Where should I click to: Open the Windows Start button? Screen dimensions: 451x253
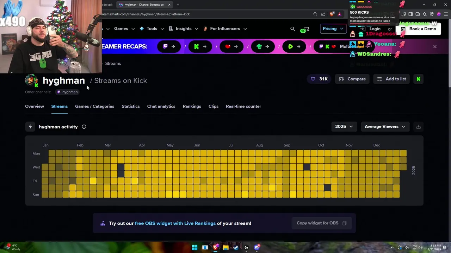click(194, 247)
